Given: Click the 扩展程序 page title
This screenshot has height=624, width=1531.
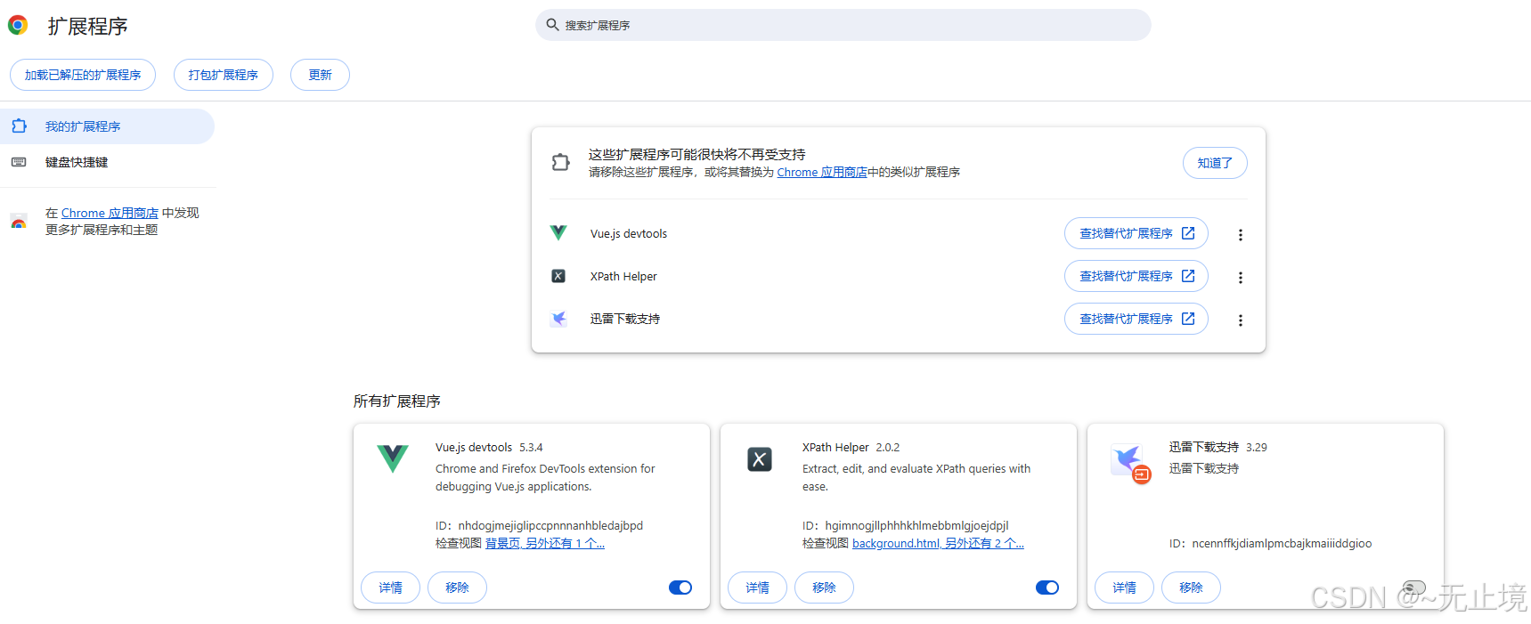Looking at the screenshot, I should coord(87,26).
